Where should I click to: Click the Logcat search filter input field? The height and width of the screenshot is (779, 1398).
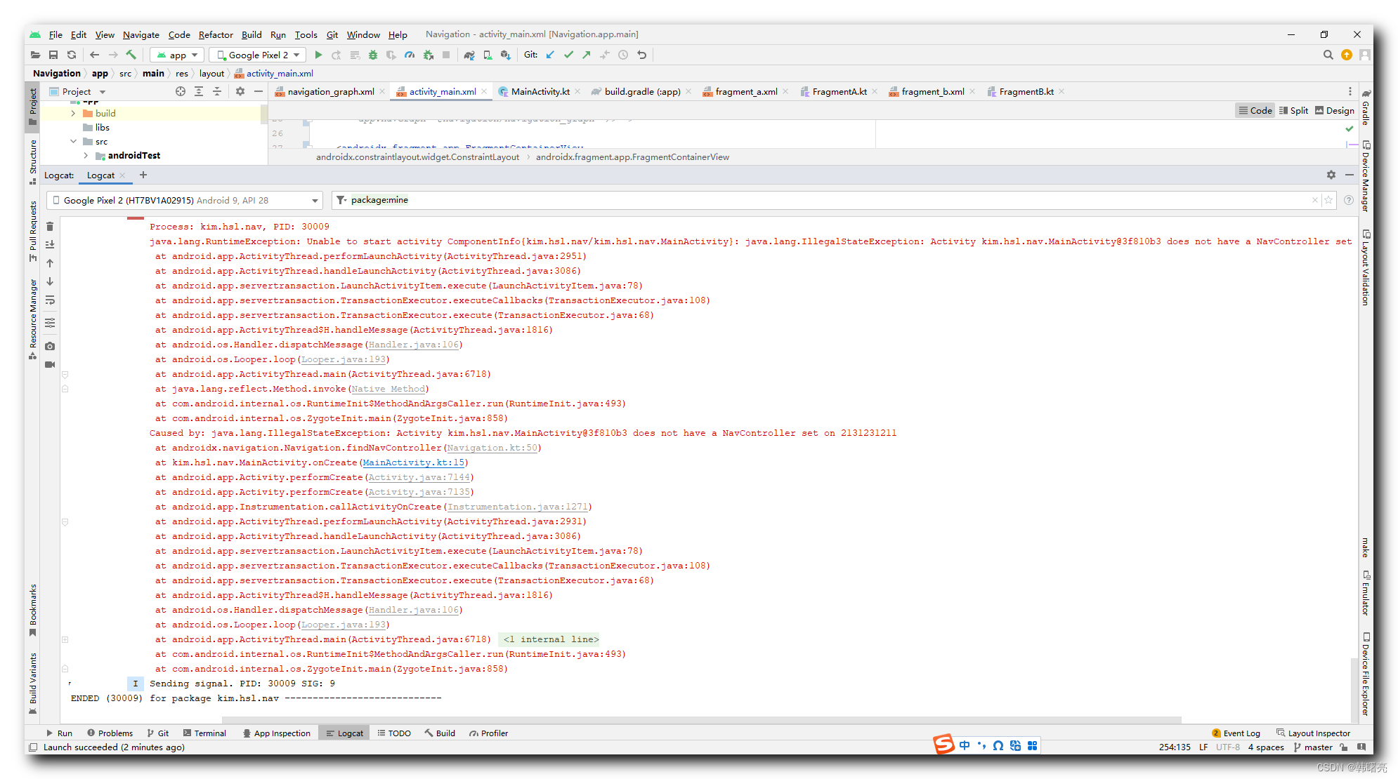[x=832, y=199]
